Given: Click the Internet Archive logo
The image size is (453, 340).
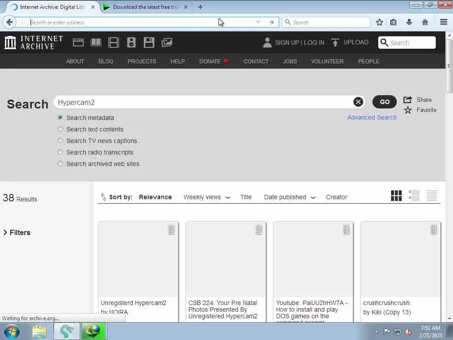Looking at the screenshot, I should click(34, 42).
